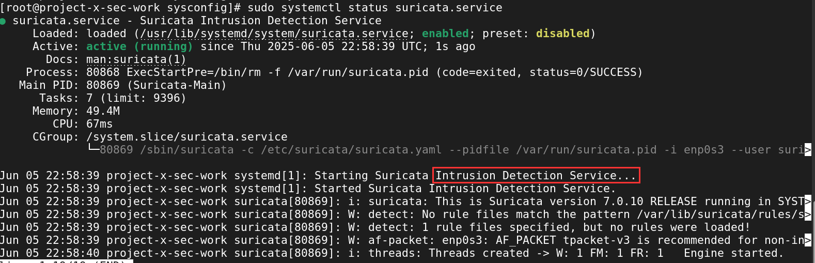Click the Memory value 49.4M
This screenshot has height=263, width=815.
103,111
